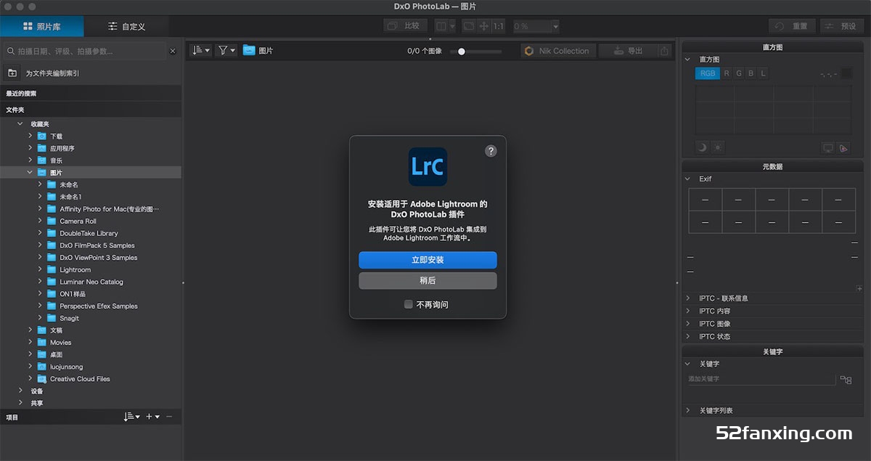This screenshot has width=871, height=461.
Task: Click the 文件夹 section header
Action: (91, 110)
